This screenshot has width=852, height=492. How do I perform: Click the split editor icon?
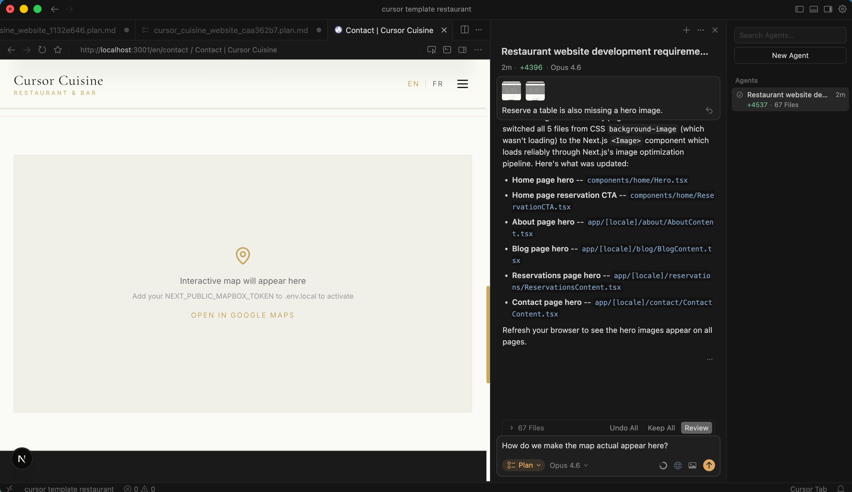pyautogui.click(x=464, y=30)
